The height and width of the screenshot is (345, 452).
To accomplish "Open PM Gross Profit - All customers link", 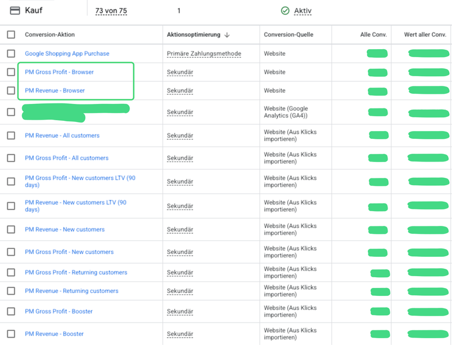I will coord(67,158).
